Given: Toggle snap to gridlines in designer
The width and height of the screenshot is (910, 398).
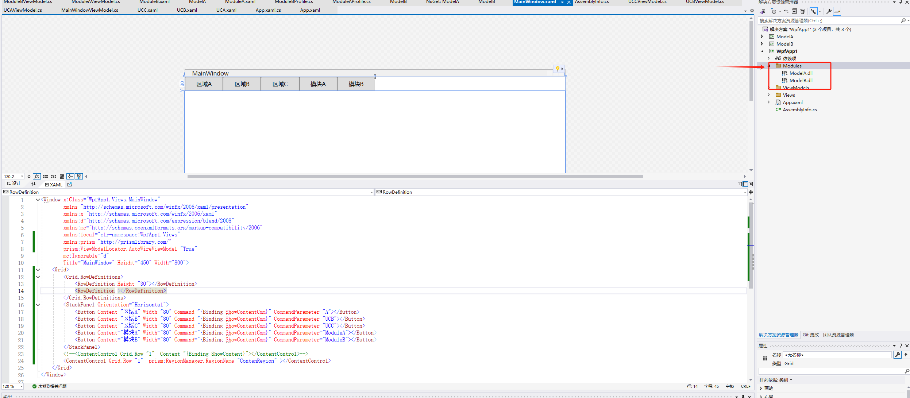Looking at the screenshot, I should coord(54,176).
